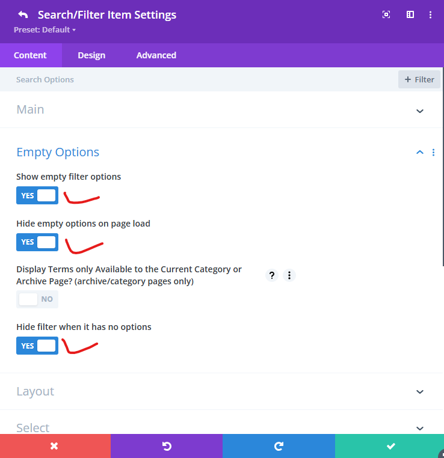This screenshot has width=444, height=458.
Task: Toggle Hide filter when it has no options
Action: tap(37, 346)
